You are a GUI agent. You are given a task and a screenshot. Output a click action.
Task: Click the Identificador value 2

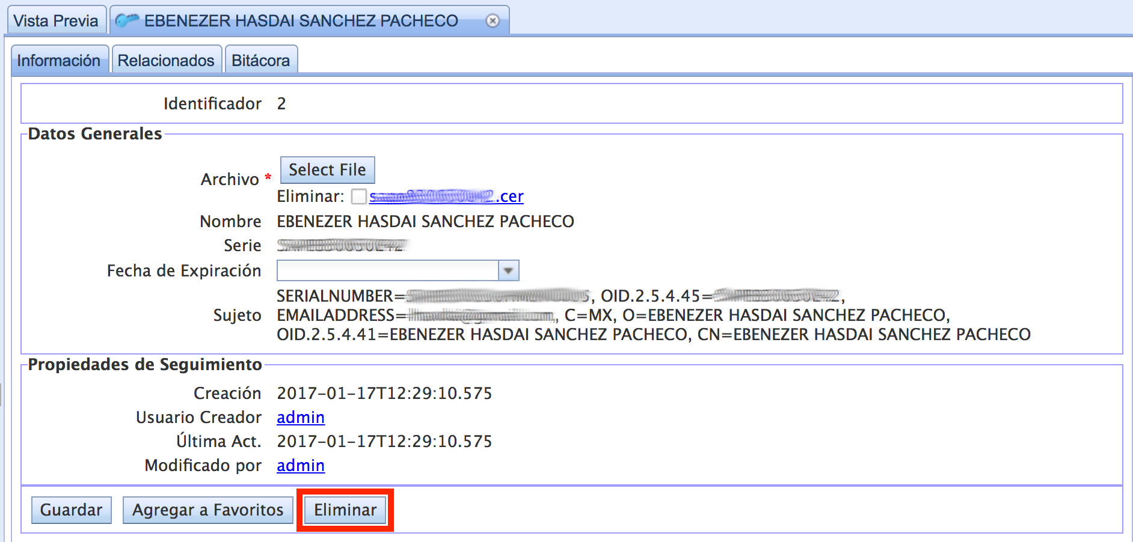(x=281, y=103)
